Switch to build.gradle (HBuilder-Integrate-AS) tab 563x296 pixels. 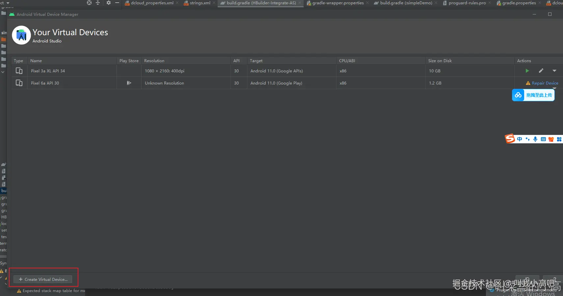coord(261,3)
